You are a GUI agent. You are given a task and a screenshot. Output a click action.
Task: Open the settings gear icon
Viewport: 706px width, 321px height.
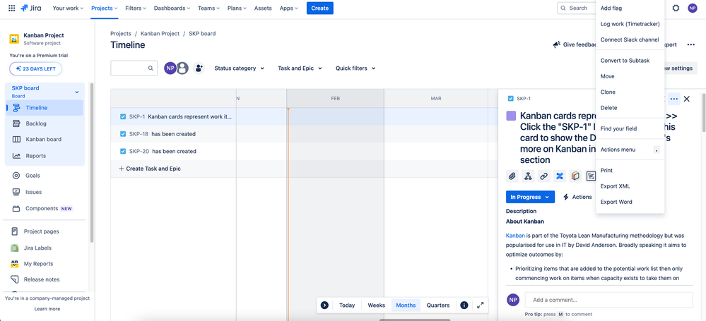676,8
